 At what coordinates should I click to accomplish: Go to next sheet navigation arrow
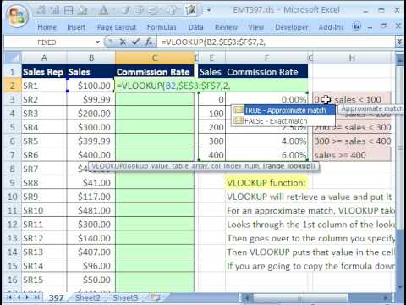[x=27, y=297]
